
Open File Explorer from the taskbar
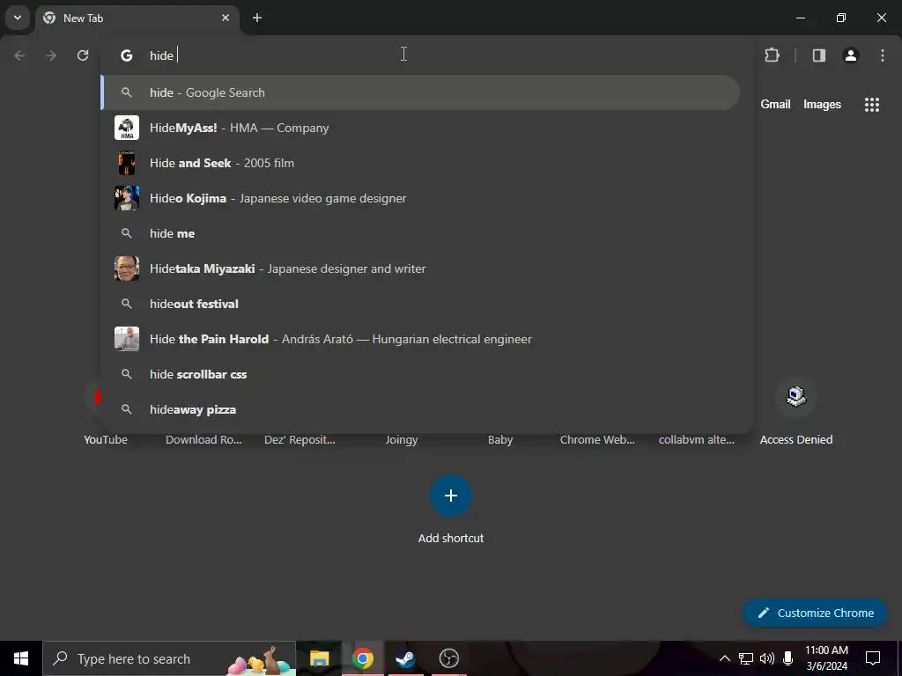[319, 658]
